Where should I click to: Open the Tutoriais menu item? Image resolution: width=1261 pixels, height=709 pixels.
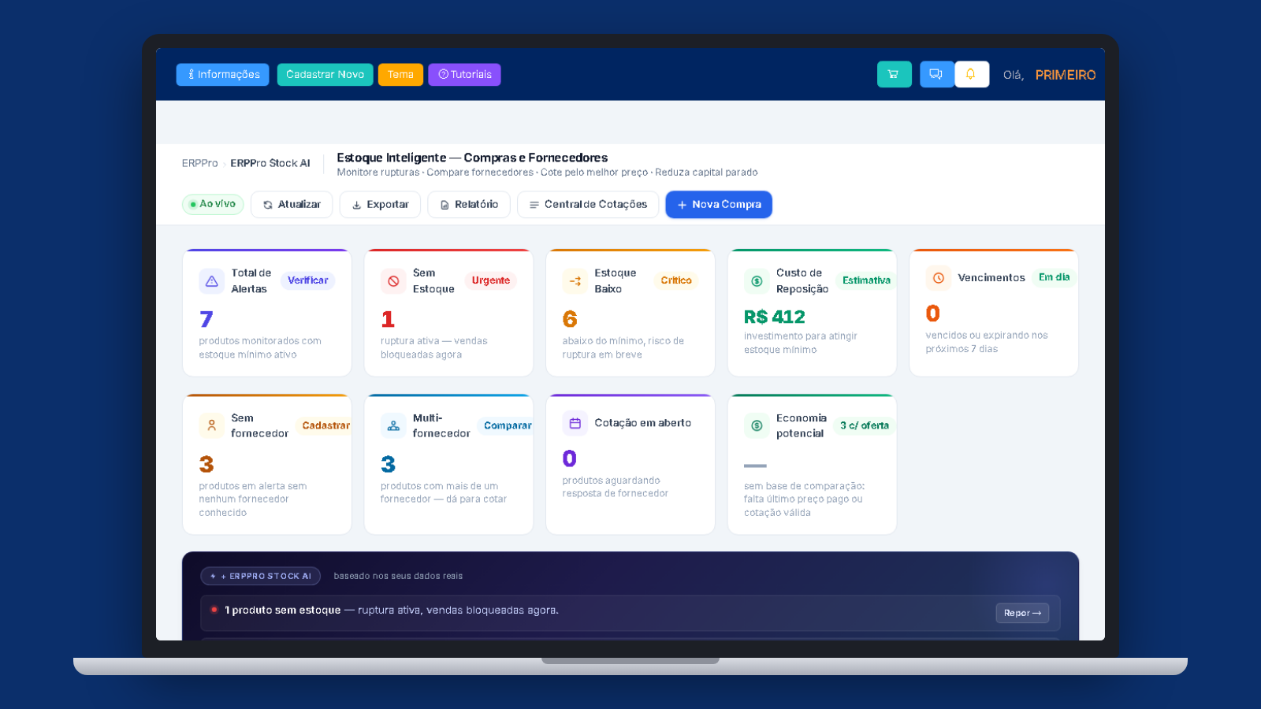click(x=464, y=75)
